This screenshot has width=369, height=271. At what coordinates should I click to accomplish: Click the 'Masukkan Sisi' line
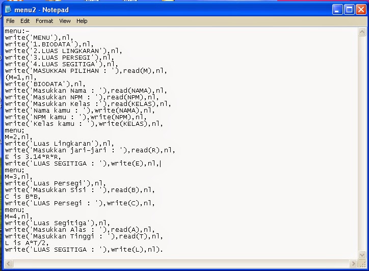(x=80, y=190)
